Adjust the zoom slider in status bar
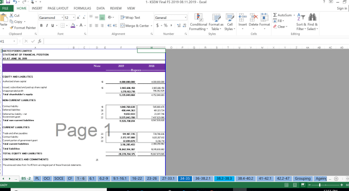This screenshot has height=191, width=349. pyautogui.click(x=320, y=185)
